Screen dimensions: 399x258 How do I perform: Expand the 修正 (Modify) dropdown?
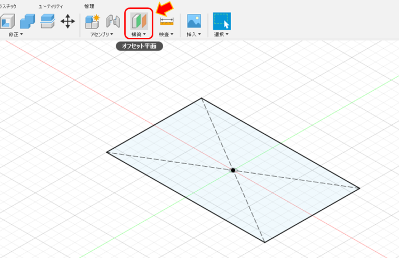15,34
